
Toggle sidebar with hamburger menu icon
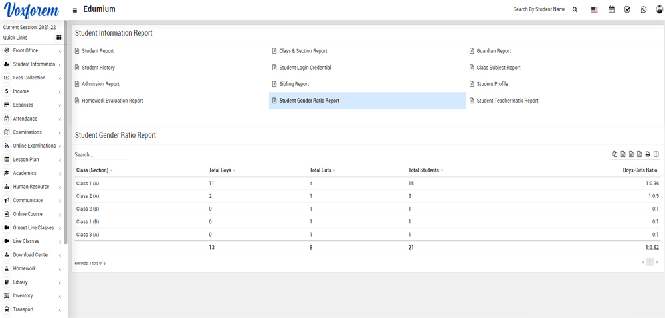[75, 10]
